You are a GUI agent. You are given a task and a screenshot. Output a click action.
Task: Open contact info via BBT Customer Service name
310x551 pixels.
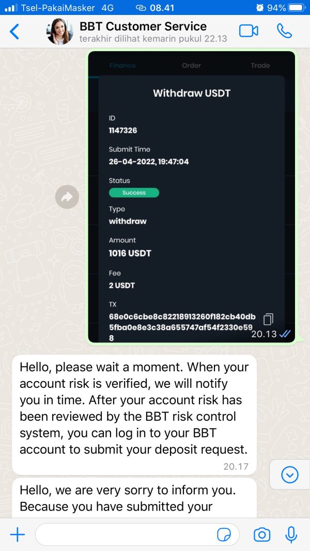(143, 26)
